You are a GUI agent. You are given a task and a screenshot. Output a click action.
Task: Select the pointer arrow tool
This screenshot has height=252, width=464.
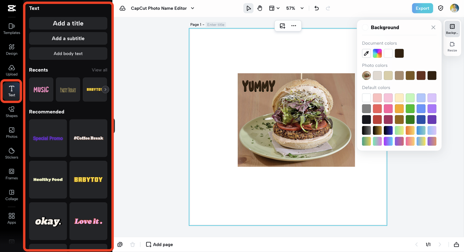coord(248,8)
